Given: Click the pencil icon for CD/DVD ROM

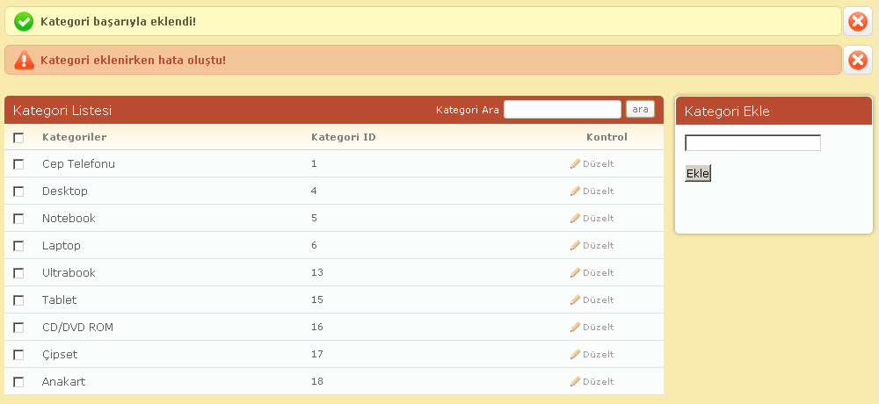Looking at the screenshot, I should (x=575, y=327).
